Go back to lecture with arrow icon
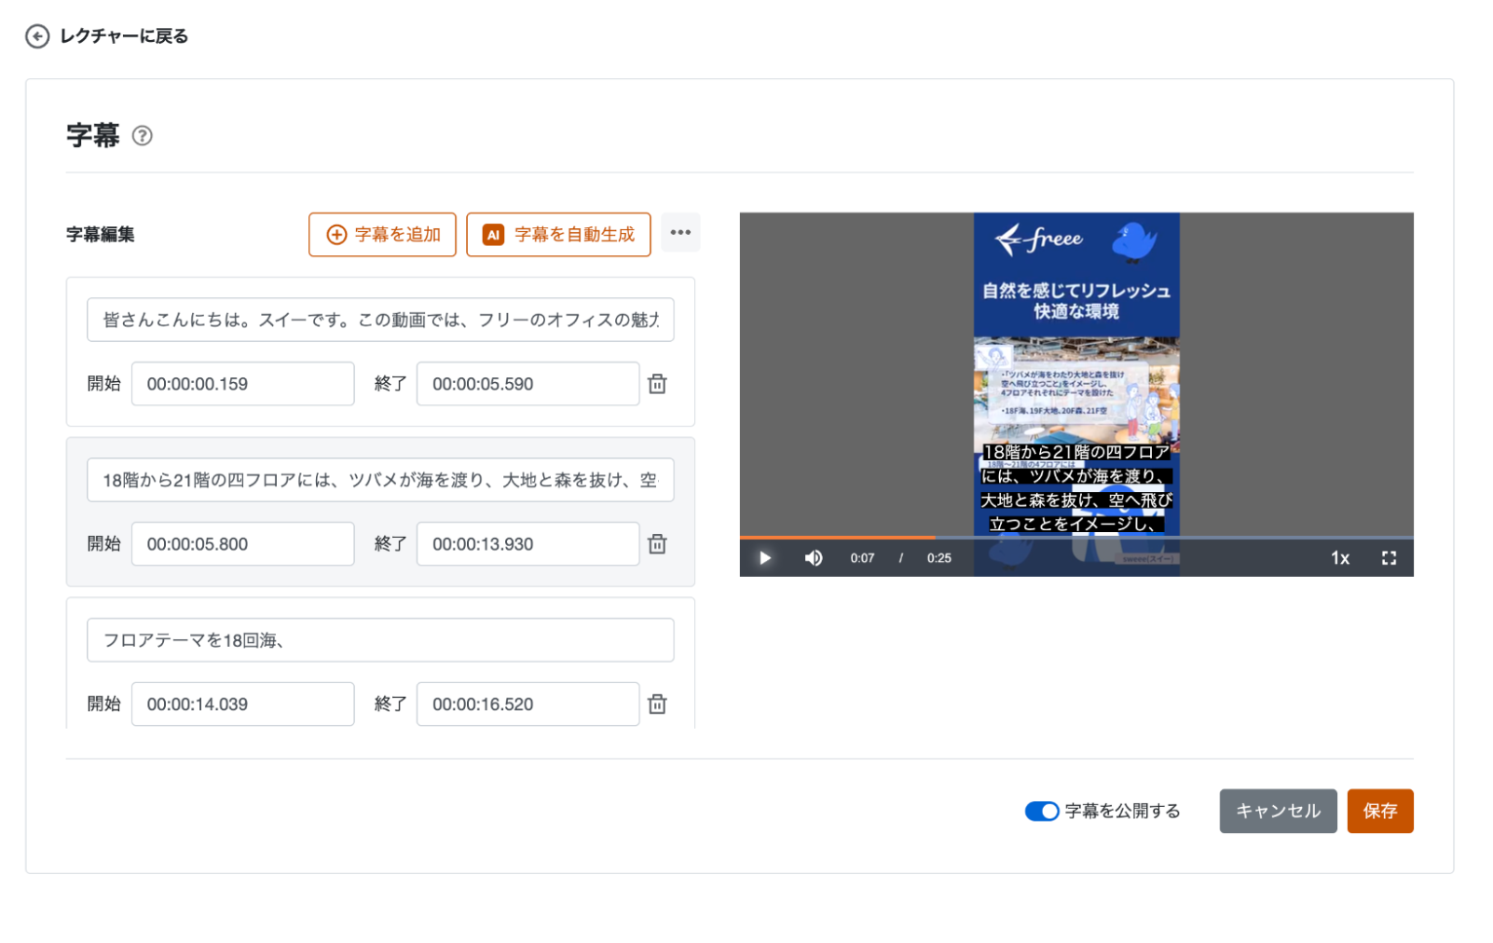The width and height of the screenshot is (1493, 943). click(x=37, y=36)
